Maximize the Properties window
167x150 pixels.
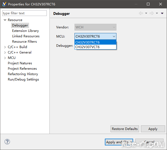pyautogui.click(x=148, y=4)
